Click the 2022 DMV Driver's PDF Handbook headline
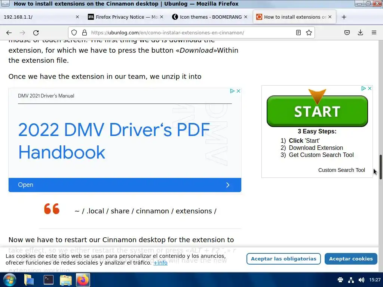 (114, 141)
